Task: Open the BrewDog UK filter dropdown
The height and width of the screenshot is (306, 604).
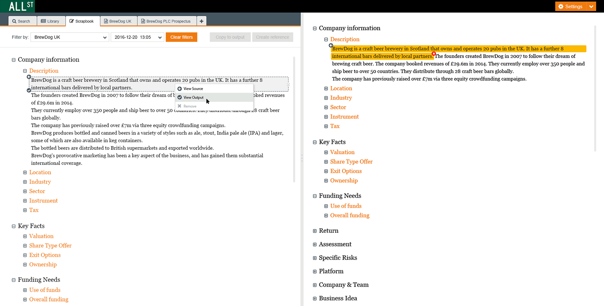Action: click(x=70, y=37)
